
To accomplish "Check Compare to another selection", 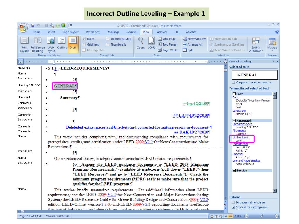I will pyautogui.click(x=233, y=83).
